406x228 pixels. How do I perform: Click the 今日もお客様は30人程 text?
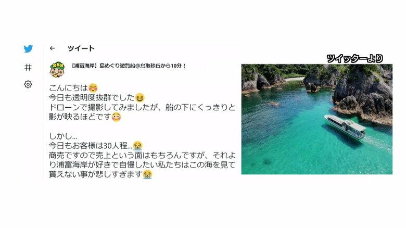click(x=91, y=146)
